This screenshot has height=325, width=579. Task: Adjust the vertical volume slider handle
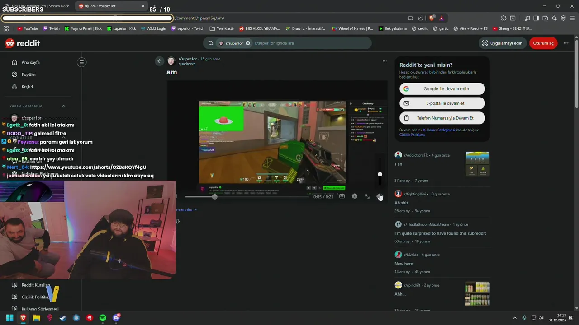pyautogui.click(x=380, y=174)
